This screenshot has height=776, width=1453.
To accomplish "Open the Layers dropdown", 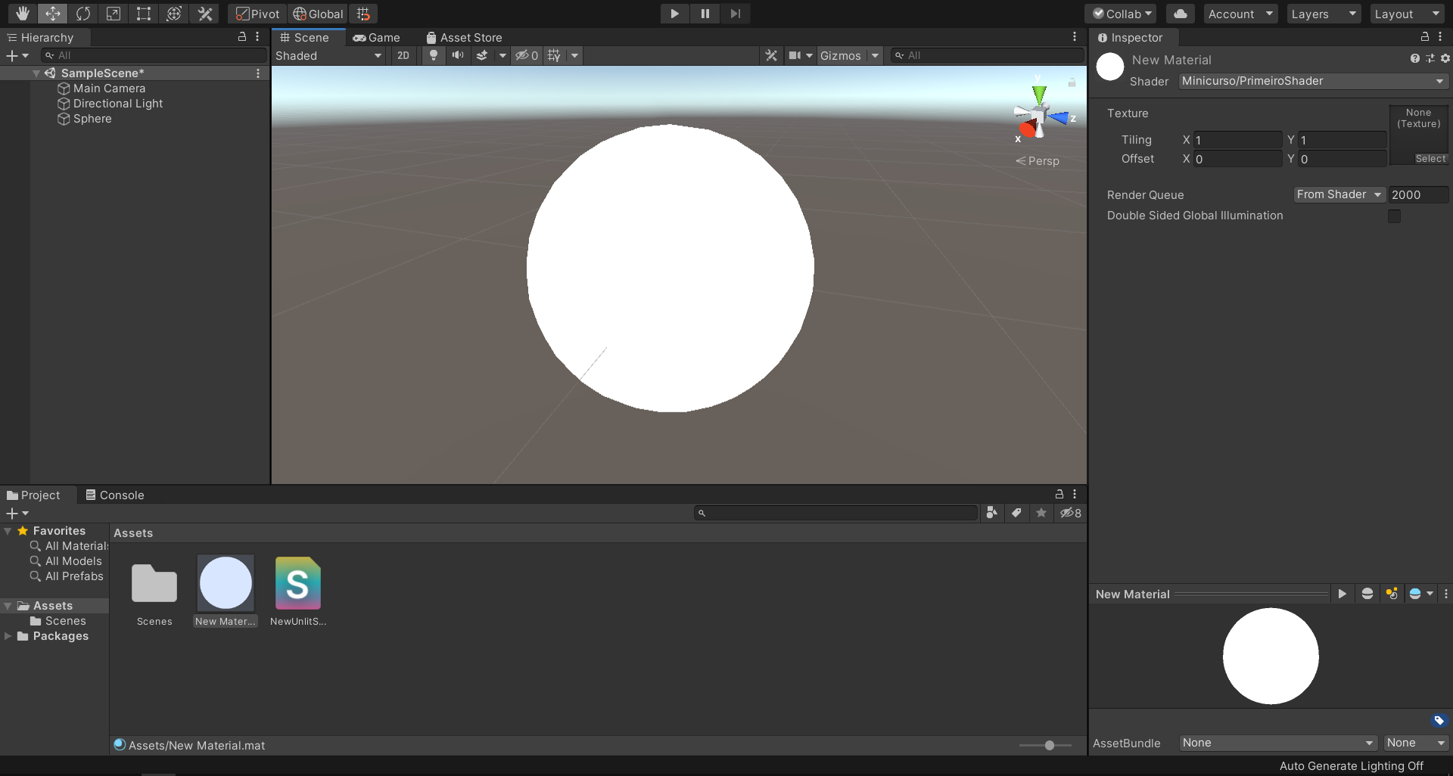I will (1324, 14).
